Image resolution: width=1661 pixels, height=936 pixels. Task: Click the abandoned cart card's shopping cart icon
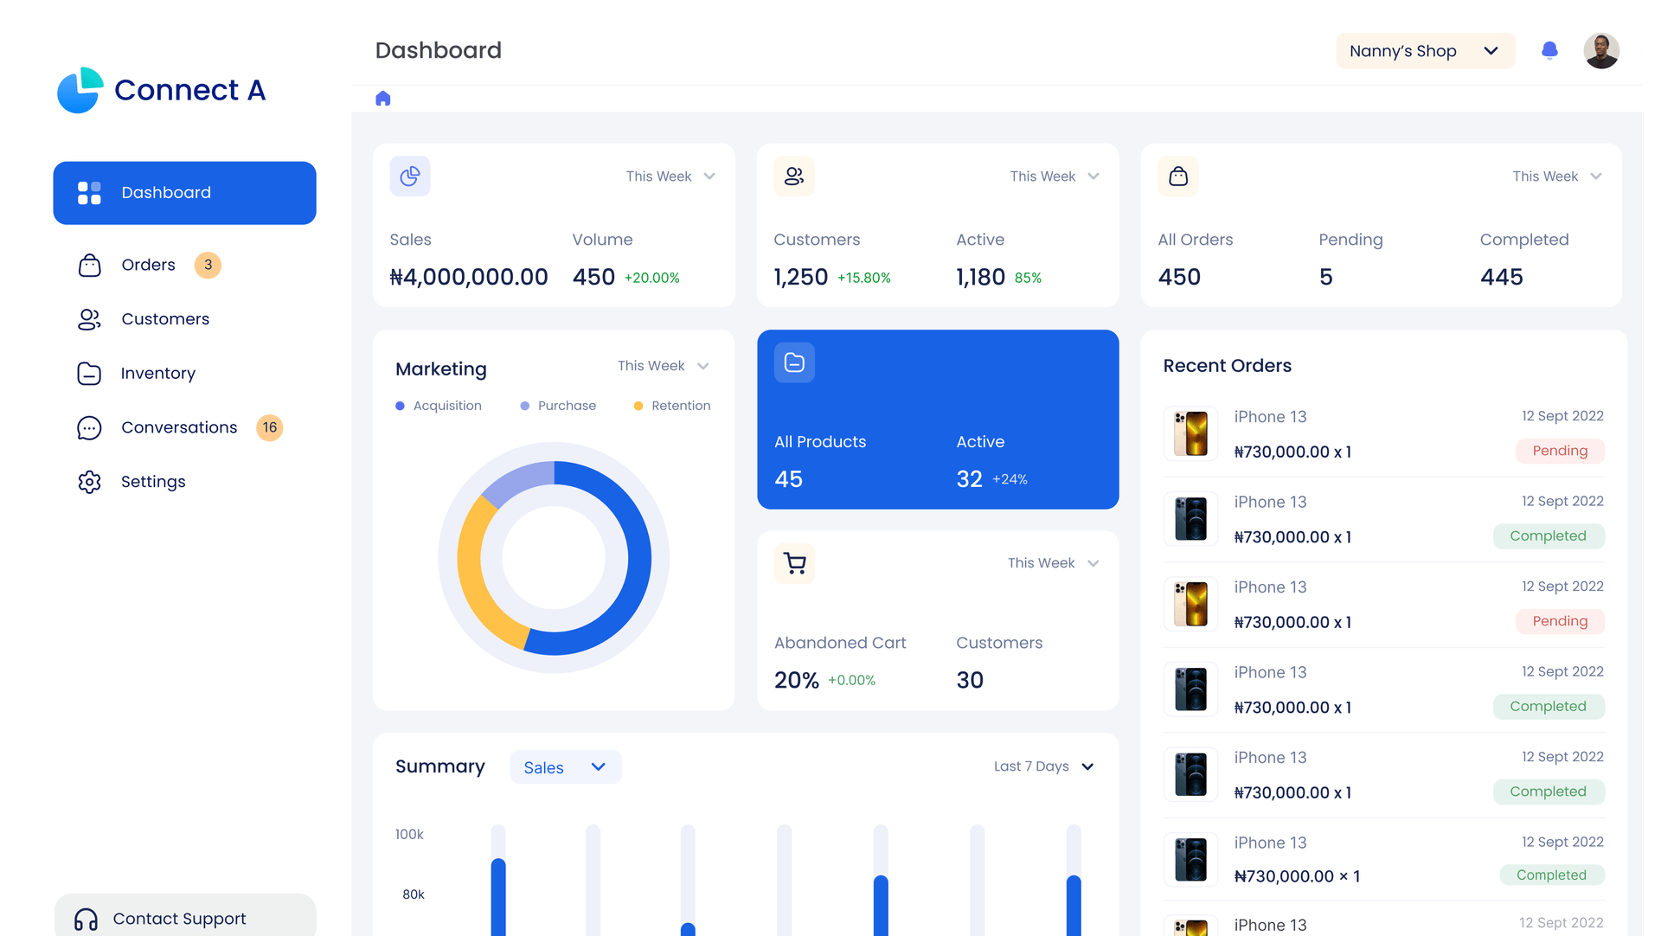point(794,562)
